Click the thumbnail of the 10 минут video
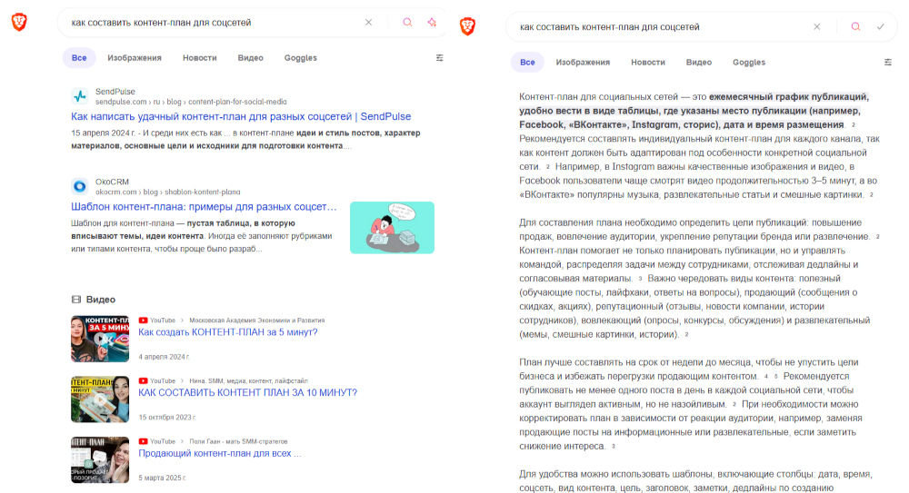The width and height of the screenshot is (909, 493). point(100,399)
